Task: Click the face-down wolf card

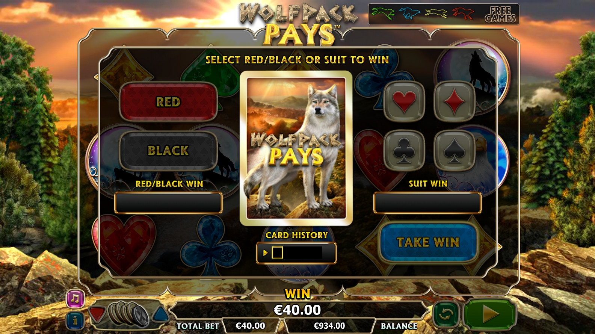Action: [296, 148]
